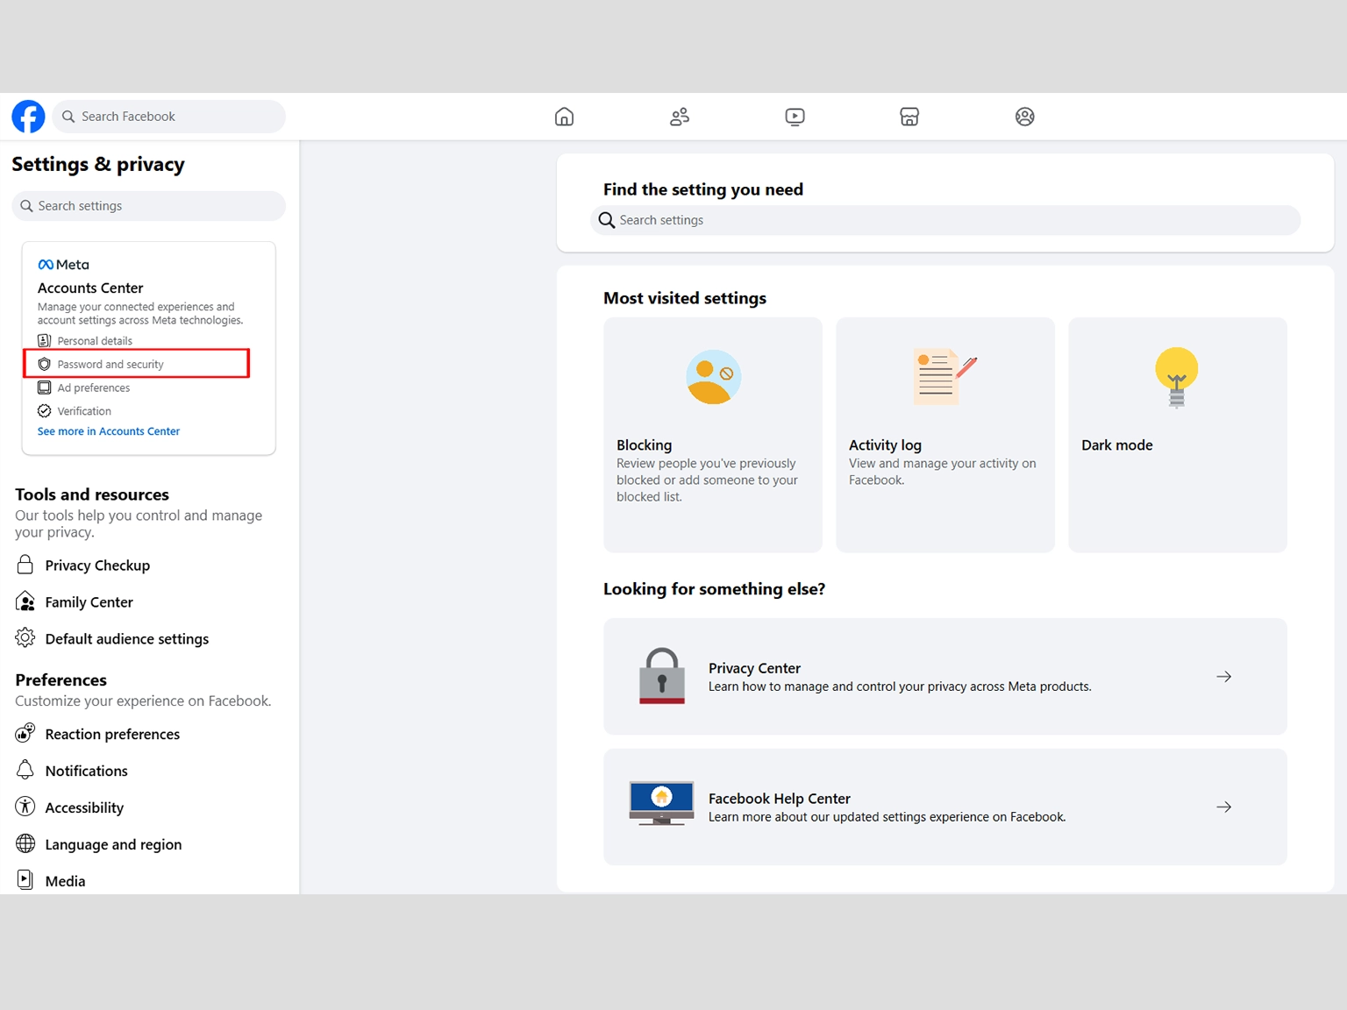
Task: Open Default audience settings
Action: (x=126, y=639)
